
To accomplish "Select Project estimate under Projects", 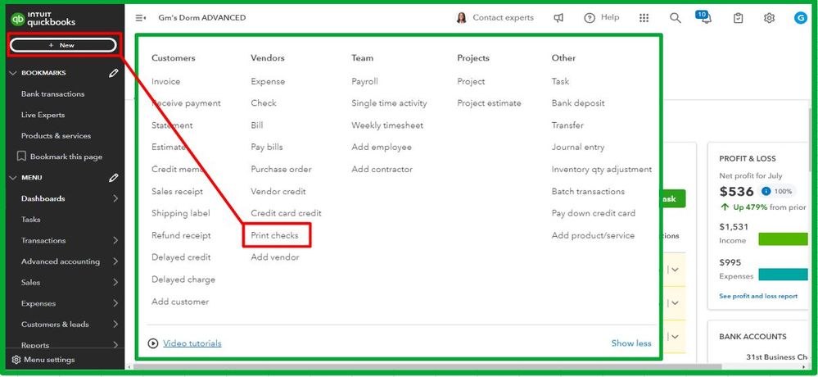I will (489, 103).
